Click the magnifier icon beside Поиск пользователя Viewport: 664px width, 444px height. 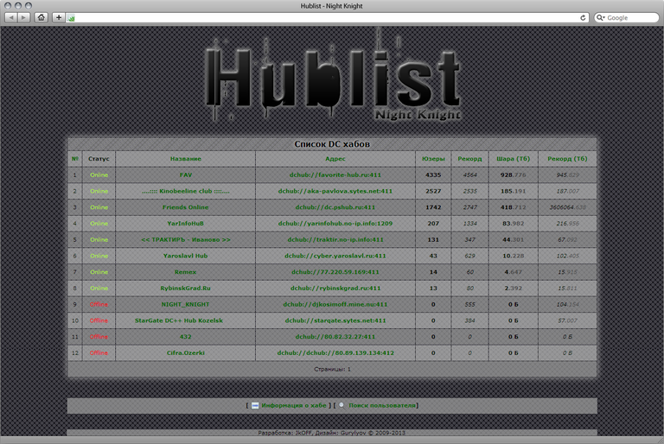tap(342, 404)
